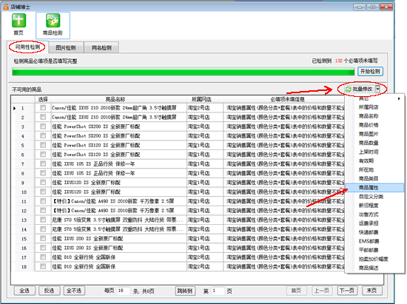Click the row 1 selector arrow
The image size is (407, 304).
tap(15, 108)
